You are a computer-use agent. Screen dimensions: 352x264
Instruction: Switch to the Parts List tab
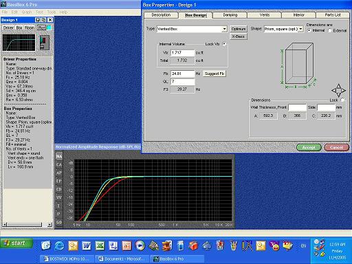point(333,15)
